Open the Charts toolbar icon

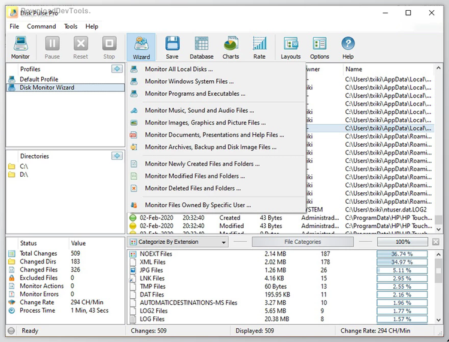pyautogui.click(x=231, y=47)
